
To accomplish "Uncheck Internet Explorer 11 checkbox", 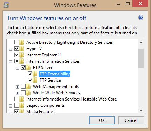I will point(17,55).
